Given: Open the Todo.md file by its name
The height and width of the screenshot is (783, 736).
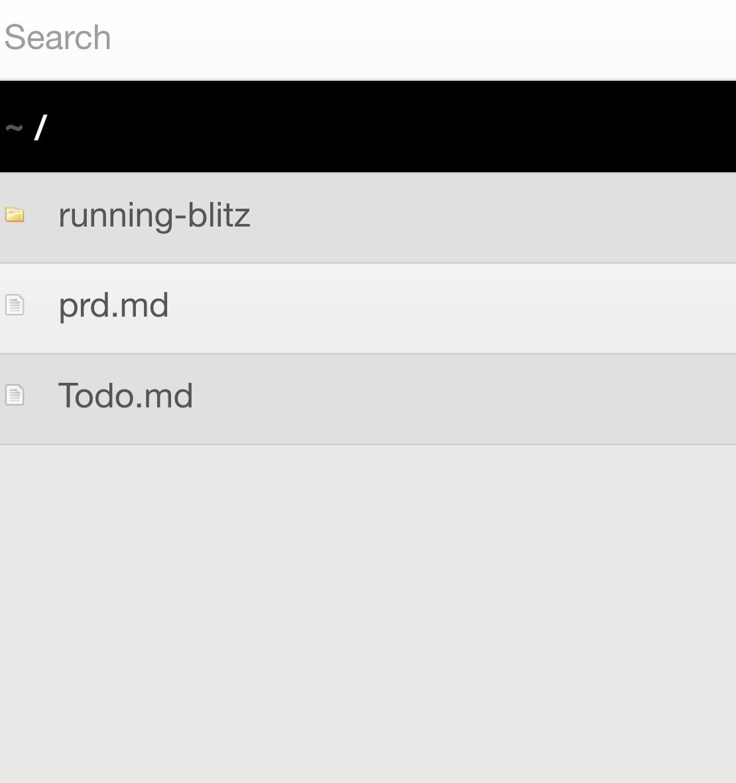Looking at the screenshot, I should click(125, 395).
